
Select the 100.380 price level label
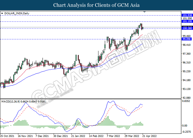pos(187,28)
